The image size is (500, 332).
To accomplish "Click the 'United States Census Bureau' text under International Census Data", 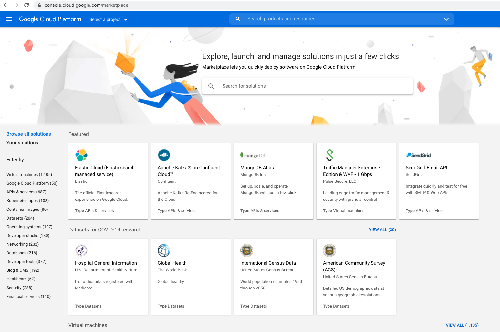I will pyautogui.click(x=267, y=270).
